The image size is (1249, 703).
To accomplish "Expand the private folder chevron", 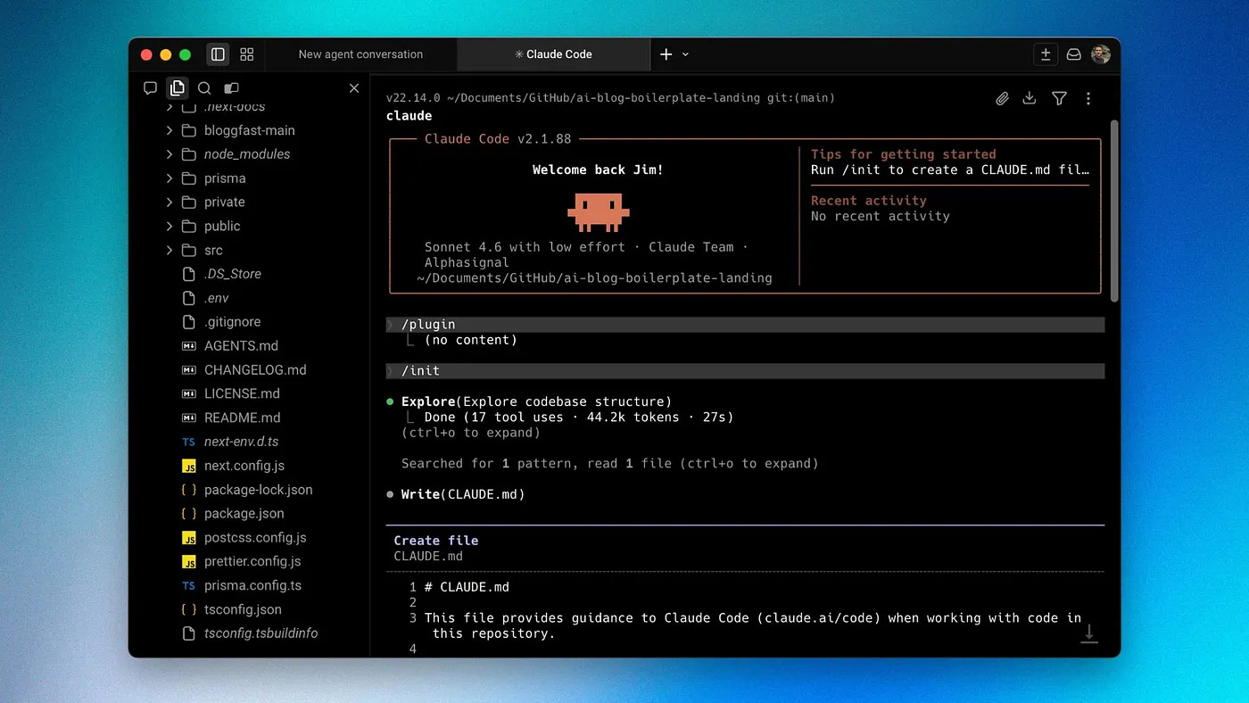I will click(170, 203).
